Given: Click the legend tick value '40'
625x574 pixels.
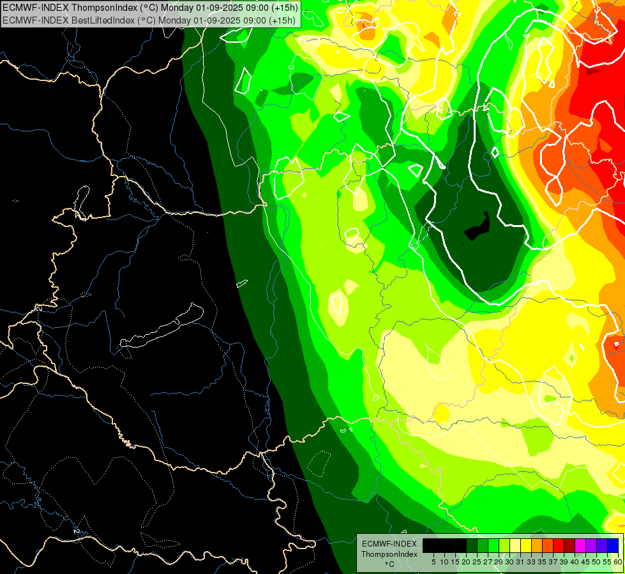Looking at the screenshot, I should pyautogui.click(x=575, y=562).
